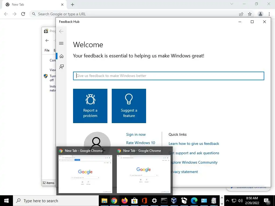Show hidden system tray icons

tap(227, 201)
